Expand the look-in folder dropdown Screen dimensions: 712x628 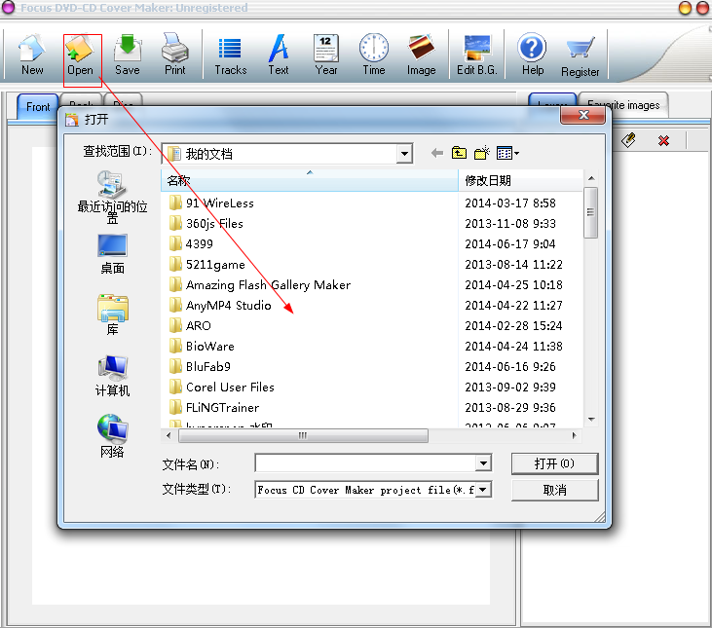tap(404, 154)
